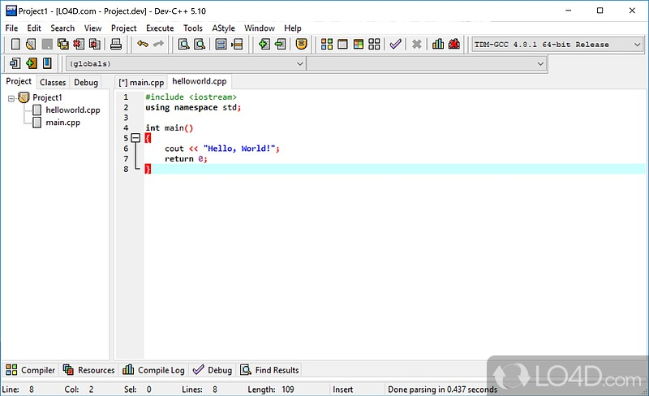Click the Compile icon with colored squares
Screen dimensions: 649x396
(328, 45)
